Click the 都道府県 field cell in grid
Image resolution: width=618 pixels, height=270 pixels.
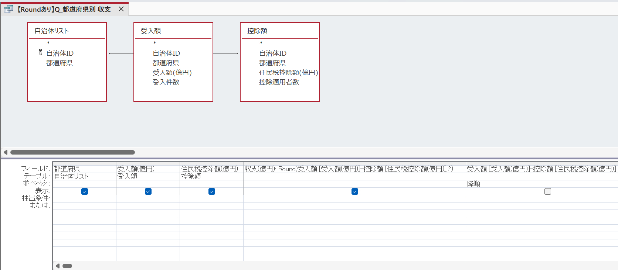click(x=85, y=169)
